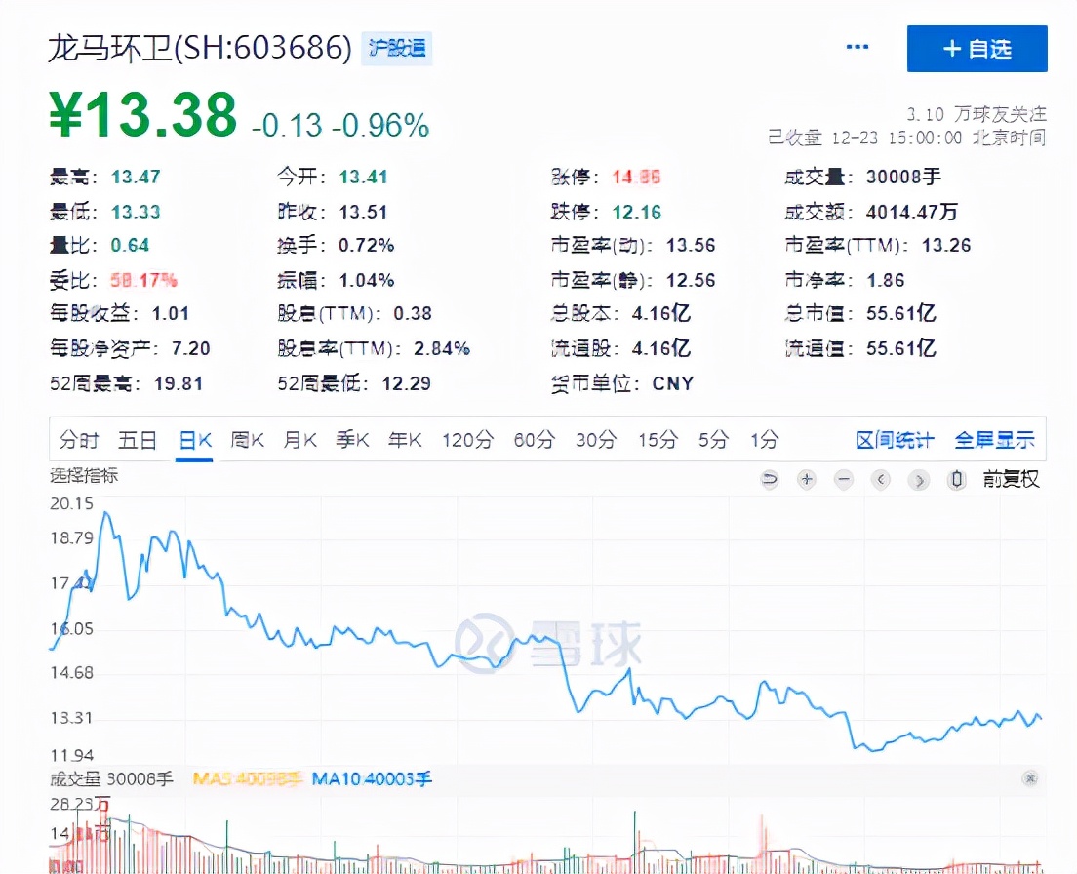This screenshot has height=874, width=1077.
Task: Close the volume indicator panel
Action: pyautogui.click(x=1029, y=777)
